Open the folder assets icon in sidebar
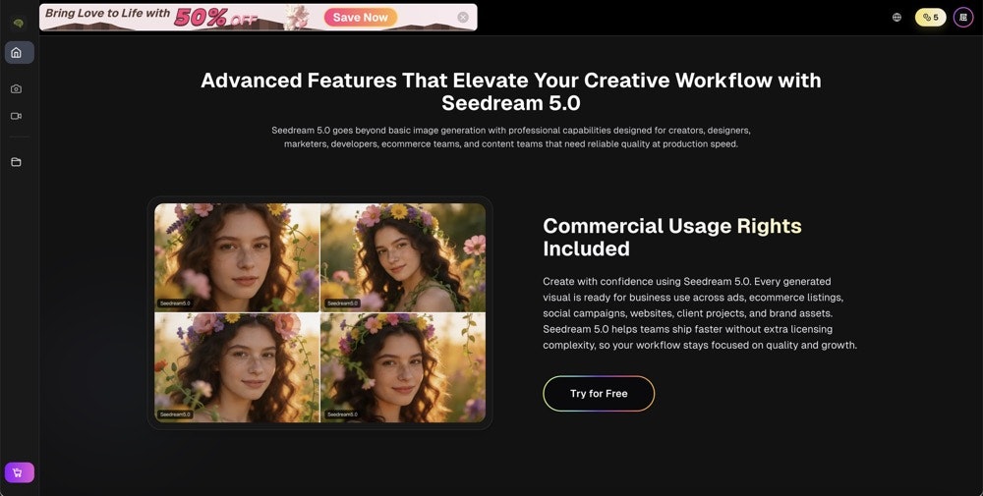This screenshot has height=496, width=983. [17, 162]
